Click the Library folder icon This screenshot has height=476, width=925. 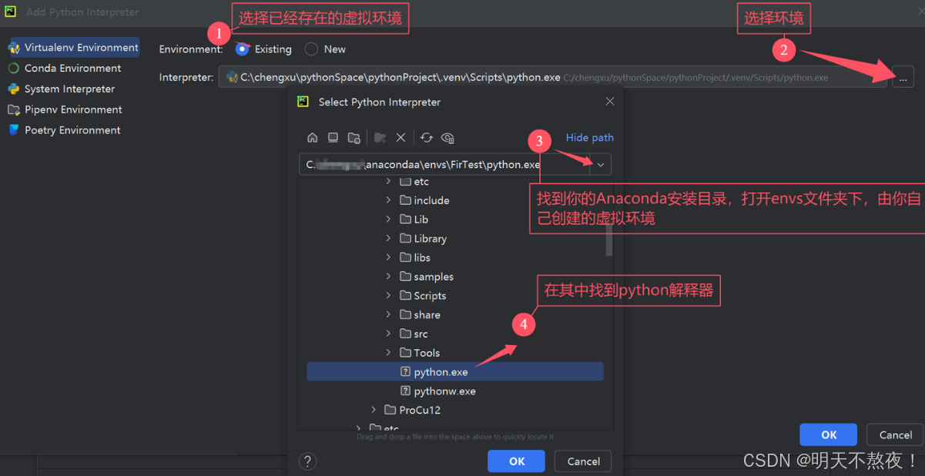pos(406,239)
